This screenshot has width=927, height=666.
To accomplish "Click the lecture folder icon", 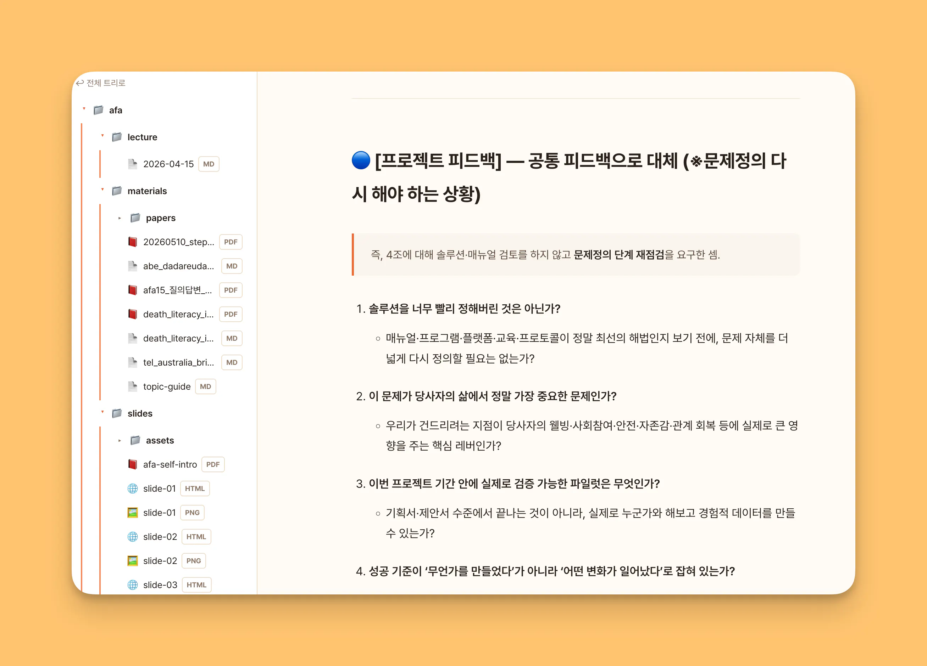I will click(117, 137).
